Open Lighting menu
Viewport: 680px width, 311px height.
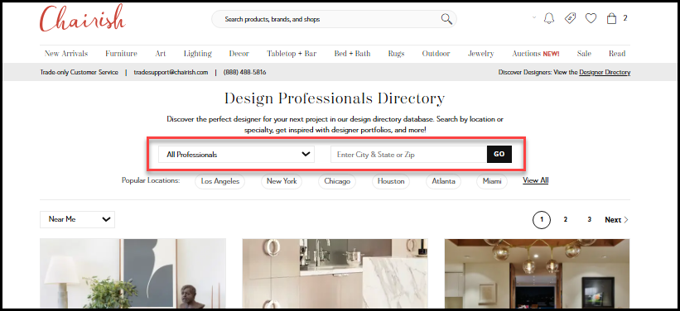(198, 54)
